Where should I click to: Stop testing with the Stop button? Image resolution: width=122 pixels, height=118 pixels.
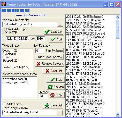(x=57, y=95)
